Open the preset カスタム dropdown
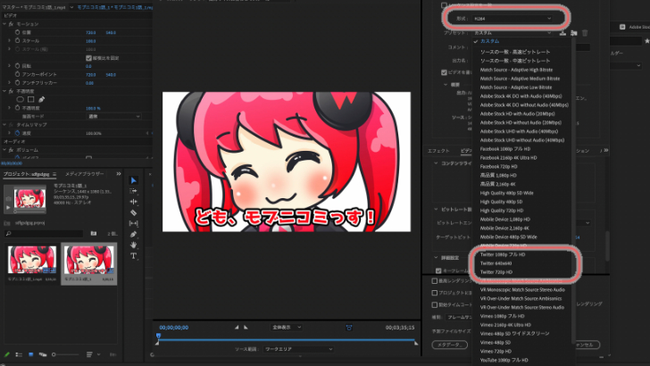The width and height of the screenshot is (650, 366). click(512, 33)
